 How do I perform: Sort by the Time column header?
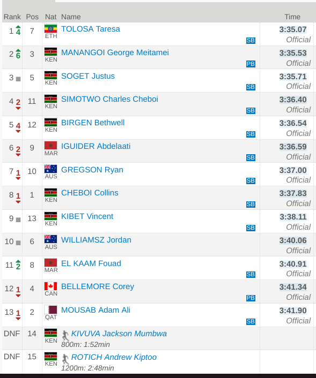292,17
